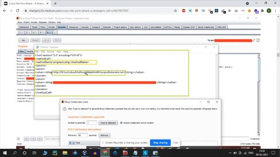Click the help icon in Burp Collaborator client
The image size is (280, 157).
pyautogui.click(x=64, y=109)
